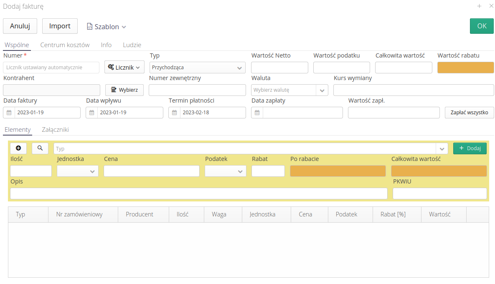Open the Załączniki tab
495x284 pixels.
(x=55, y=130)
